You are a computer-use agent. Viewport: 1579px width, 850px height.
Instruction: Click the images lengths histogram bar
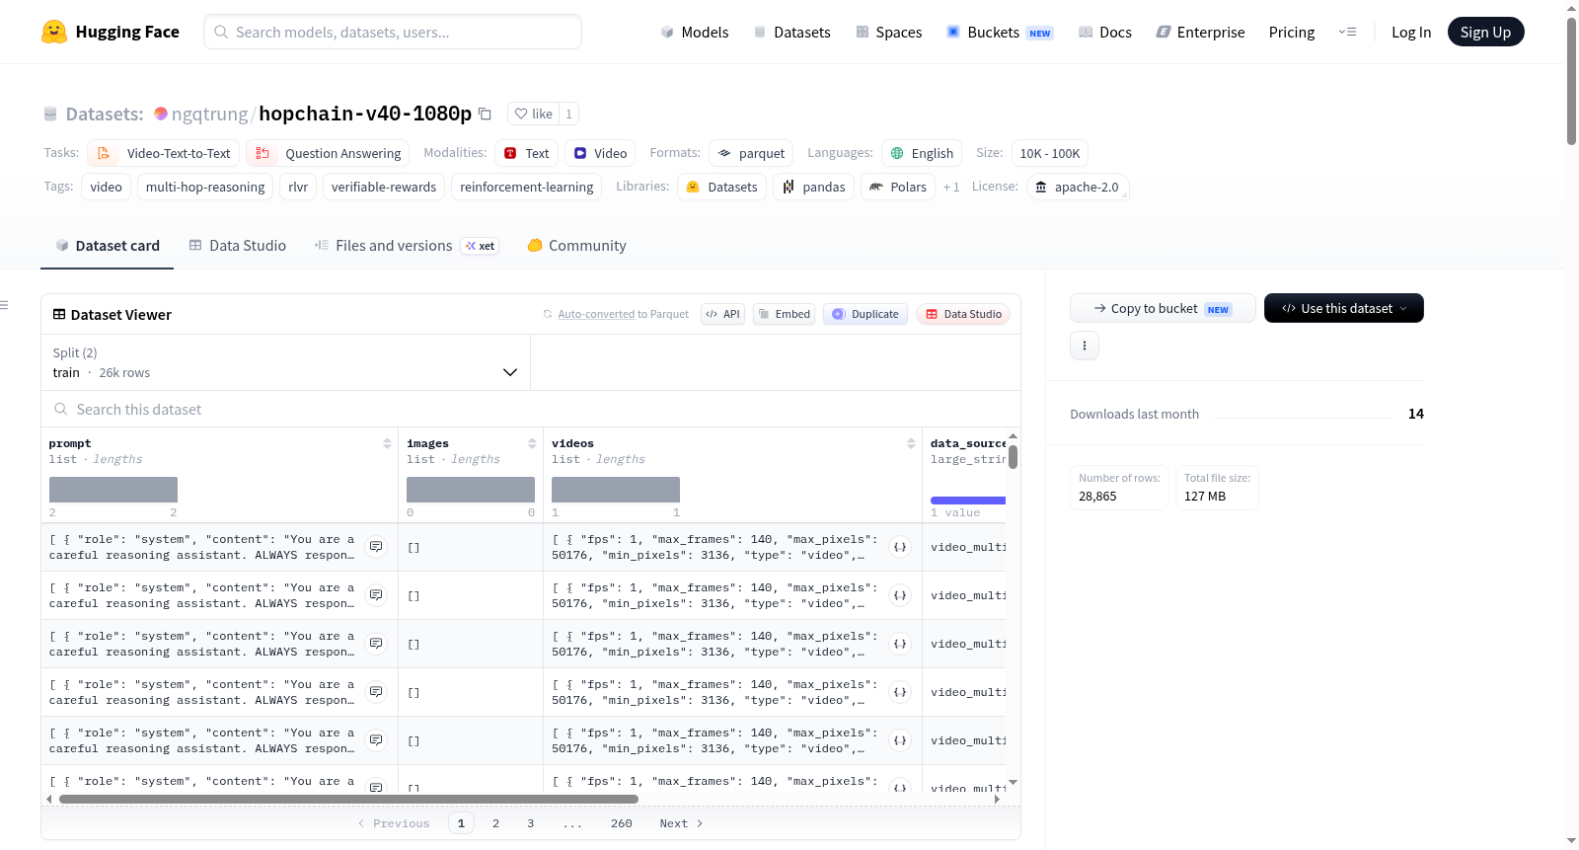pyautogui.click(x=471, y=490)
